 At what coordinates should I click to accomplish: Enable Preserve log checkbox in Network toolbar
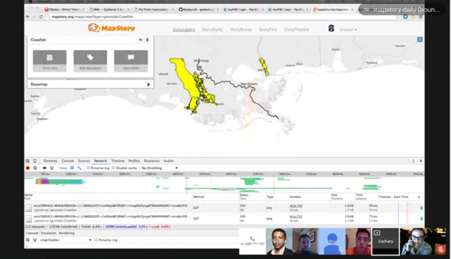point(88,168)
